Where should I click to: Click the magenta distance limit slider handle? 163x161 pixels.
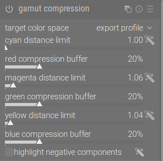(x=13, y=85)
